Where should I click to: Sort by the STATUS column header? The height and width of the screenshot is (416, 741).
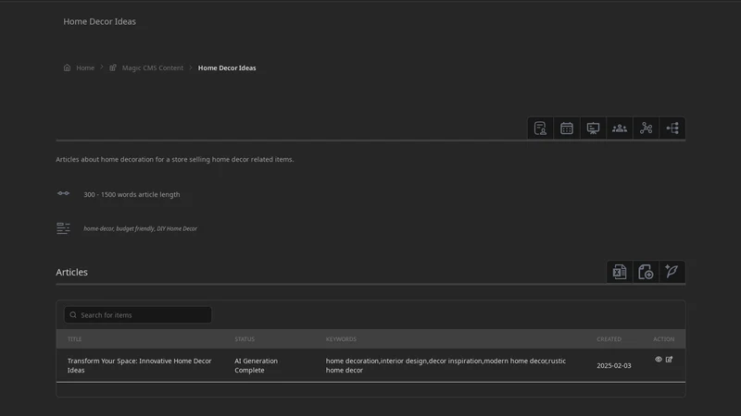pos(245,339)
